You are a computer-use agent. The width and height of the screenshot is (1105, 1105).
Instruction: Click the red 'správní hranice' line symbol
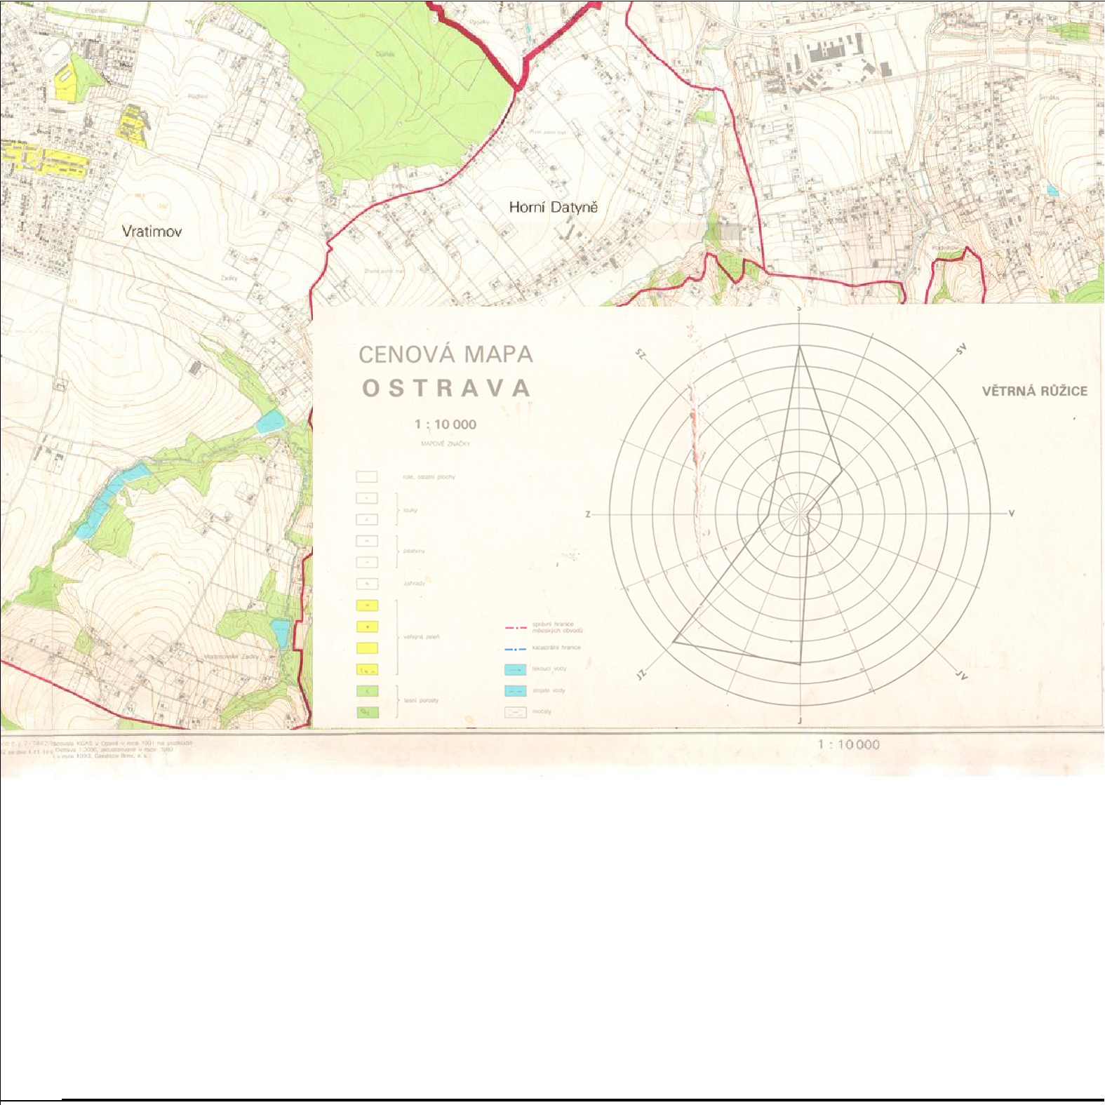tap(516, 627)
